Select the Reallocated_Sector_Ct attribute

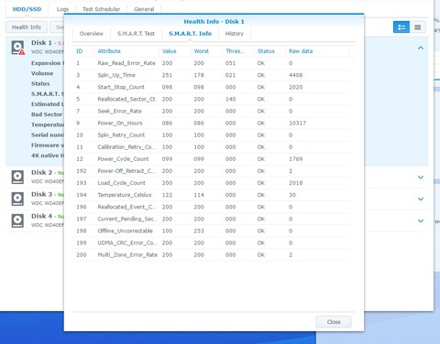pos(212,99)
